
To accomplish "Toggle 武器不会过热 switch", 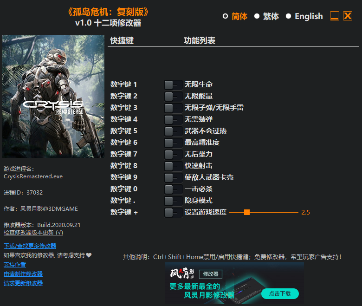I will point(173,131).
